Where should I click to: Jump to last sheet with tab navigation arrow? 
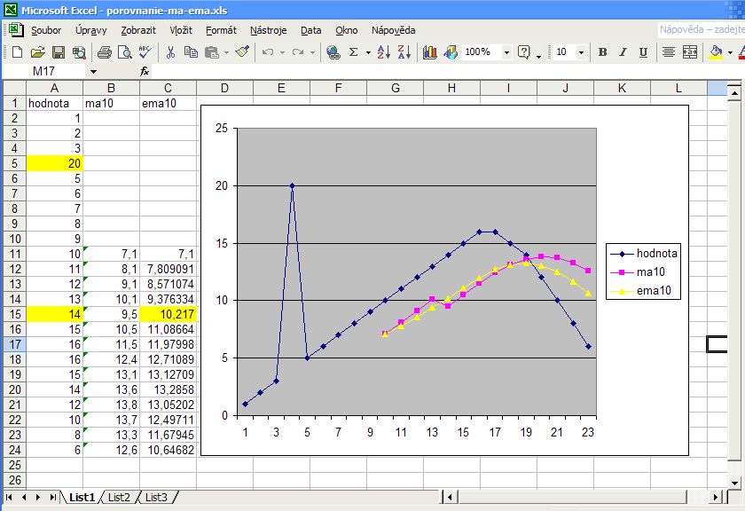(52, 497)
